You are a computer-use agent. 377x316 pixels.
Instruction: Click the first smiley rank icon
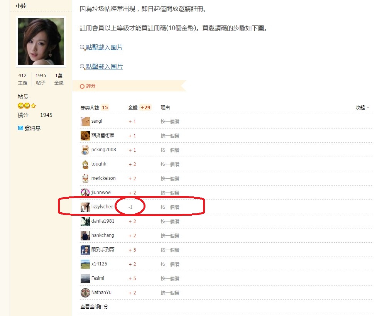21,106
